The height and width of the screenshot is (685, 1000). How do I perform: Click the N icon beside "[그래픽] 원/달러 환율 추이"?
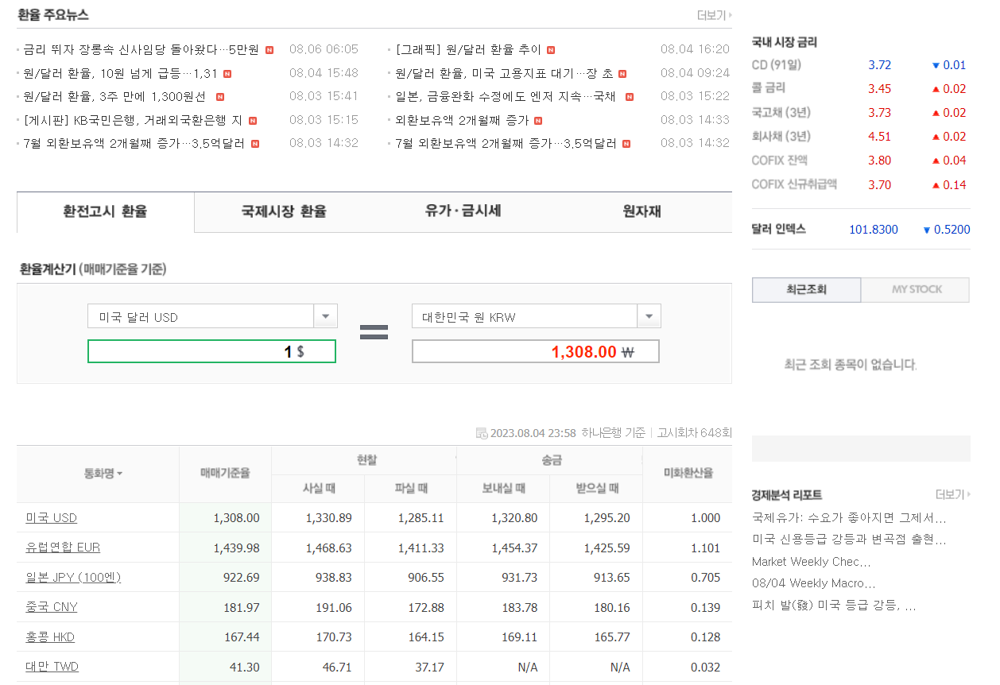[x=552, y=48]
